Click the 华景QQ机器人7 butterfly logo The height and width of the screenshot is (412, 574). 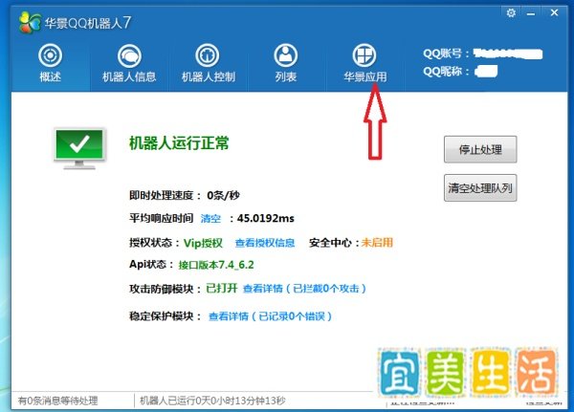pyautogui.click(x=30, y=23)
